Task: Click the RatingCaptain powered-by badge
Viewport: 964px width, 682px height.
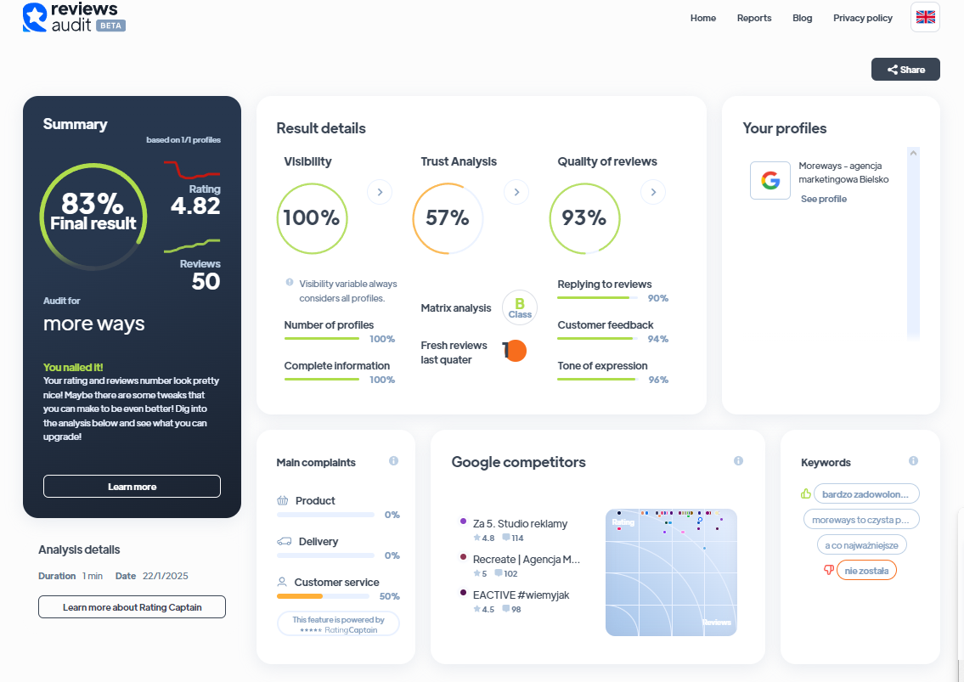Action: coord(338,623)
